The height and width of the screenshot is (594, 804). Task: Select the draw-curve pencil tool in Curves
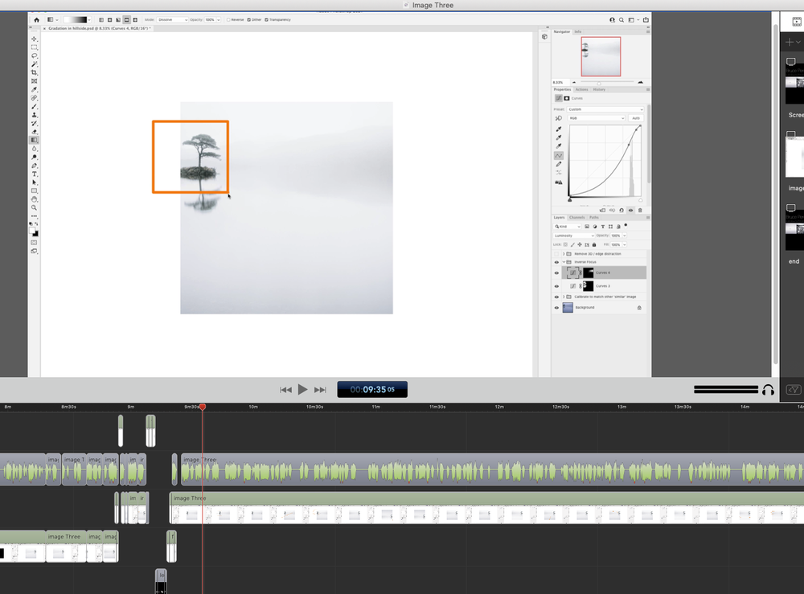pos(559,165)
